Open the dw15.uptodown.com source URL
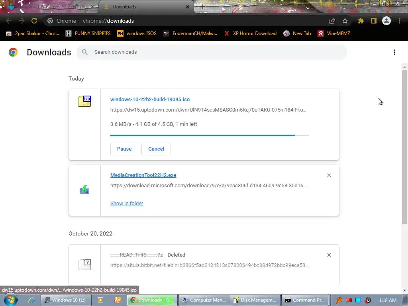 (x=208, y=110)
